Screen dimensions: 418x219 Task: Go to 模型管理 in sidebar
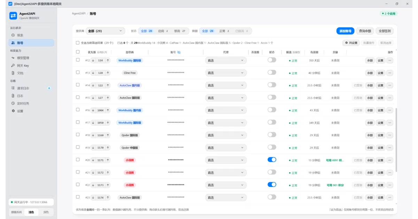click(x=31, y=58)
